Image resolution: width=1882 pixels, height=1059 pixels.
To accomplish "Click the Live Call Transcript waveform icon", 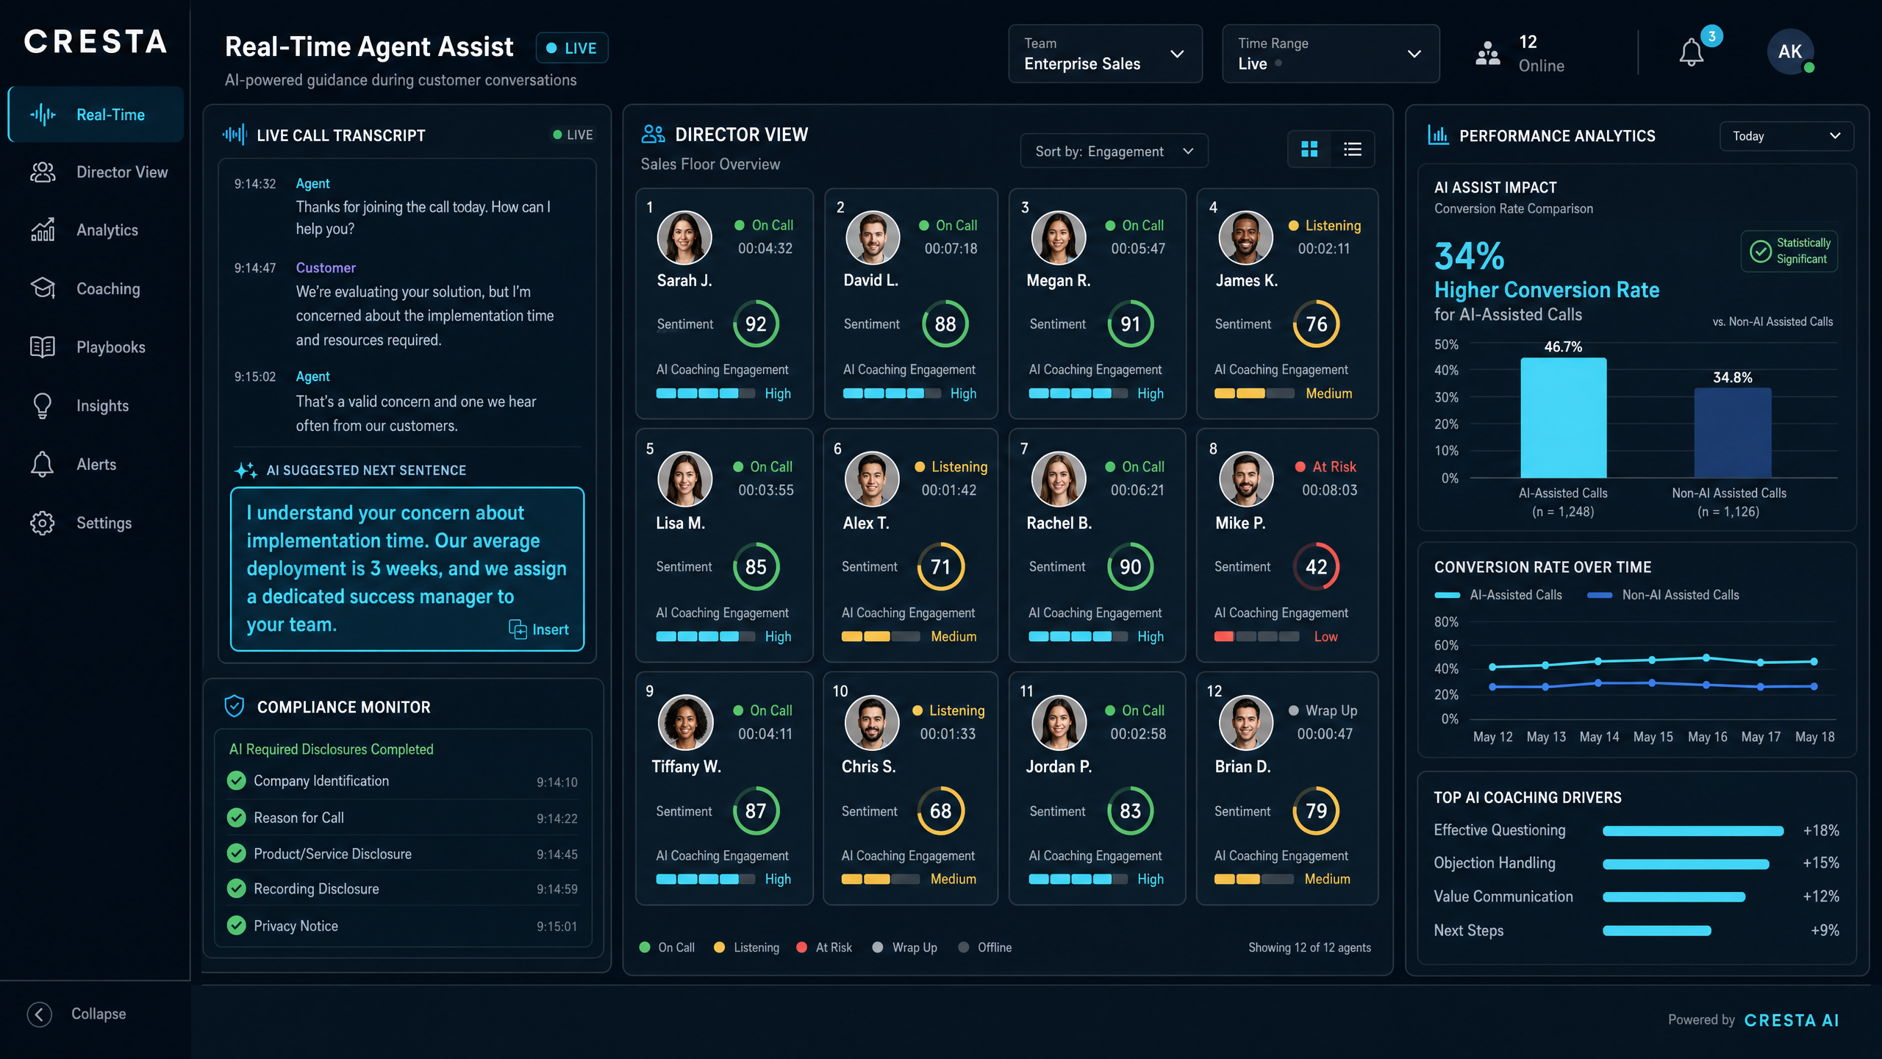I will point(234,135).
